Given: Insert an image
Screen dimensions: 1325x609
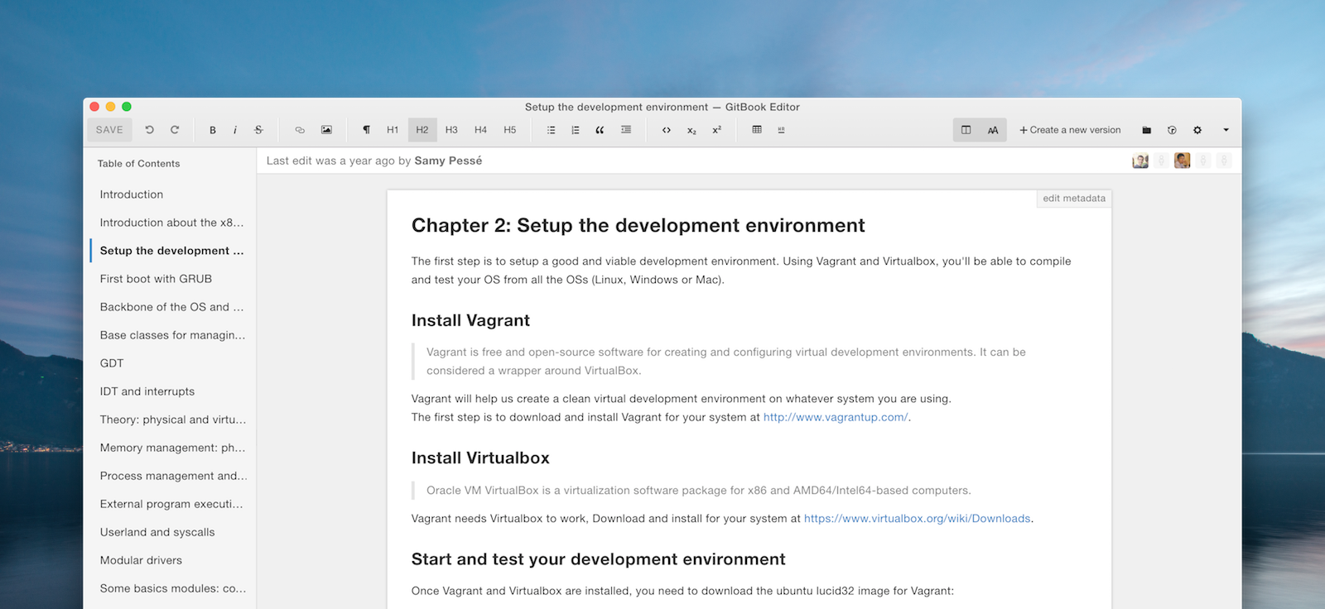Looking at the screenshot, I should click(x=326, y=130).
